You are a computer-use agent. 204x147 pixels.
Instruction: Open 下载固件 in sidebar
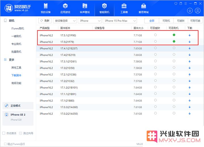pyautogui.click(x=16, y=75)
